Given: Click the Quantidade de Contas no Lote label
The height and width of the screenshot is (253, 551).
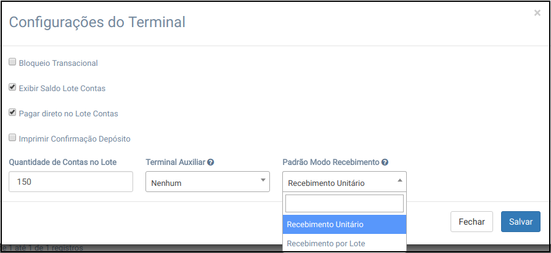Looking at the screenshot, I should 63,163.
